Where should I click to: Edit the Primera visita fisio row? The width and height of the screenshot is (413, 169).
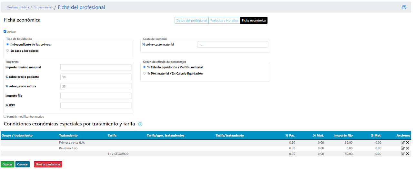click(403, 143)
